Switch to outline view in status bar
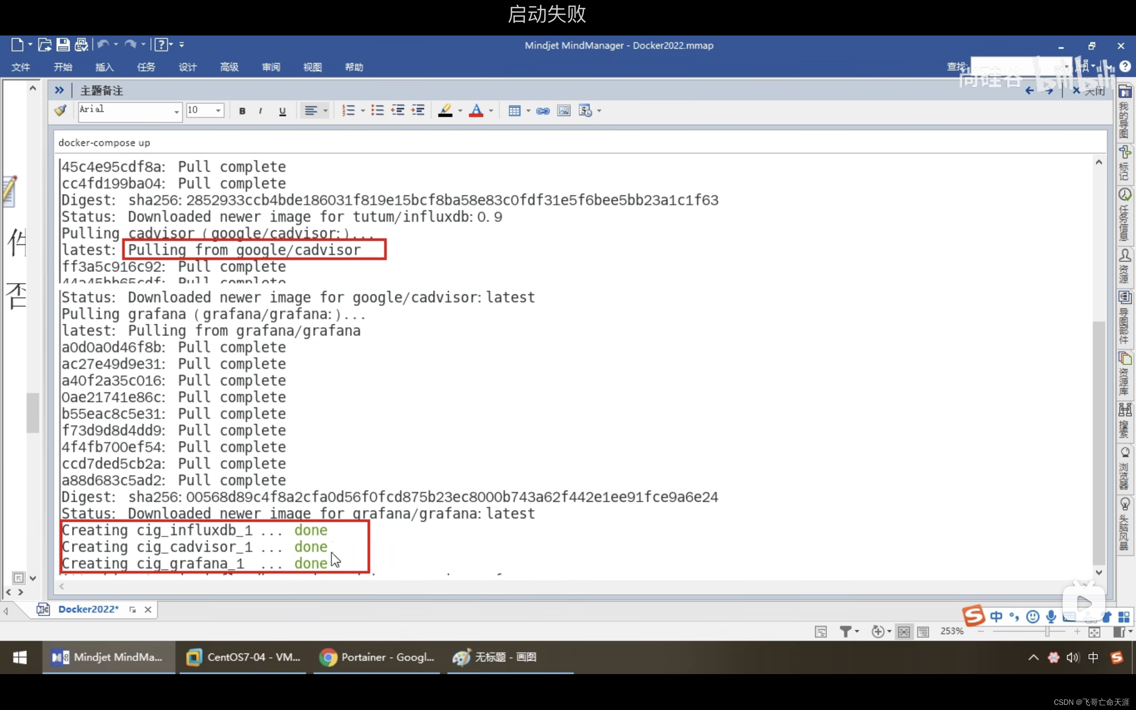The height and width of the screenshot is (710, 1136). tap(923, 632)
